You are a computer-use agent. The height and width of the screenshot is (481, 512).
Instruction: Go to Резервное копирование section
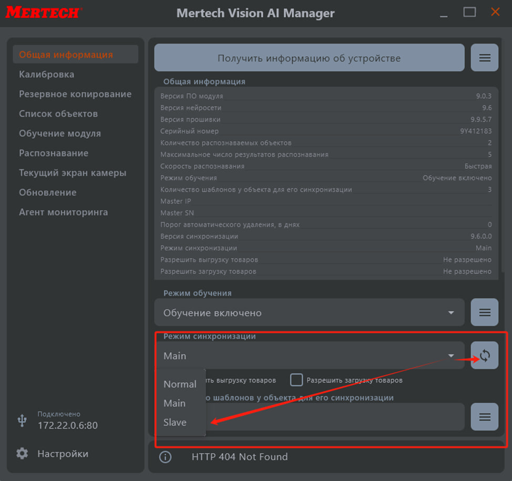[75, 94]
